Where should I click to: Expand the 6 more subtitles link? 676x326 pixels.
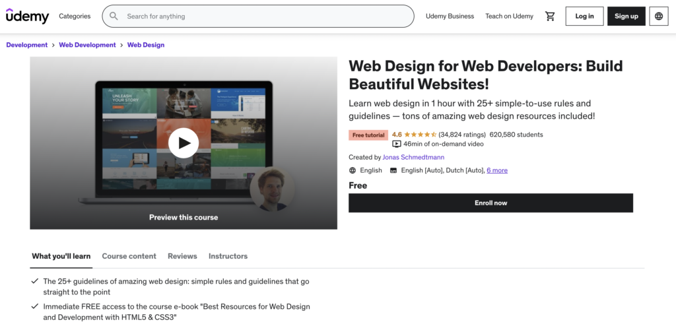pos(497,170)
